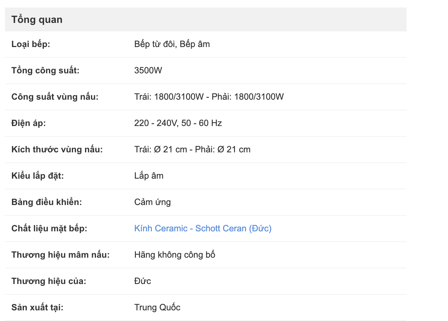Image resolution: width=448 pixels, height=321 pixels.
Task: Click the Thương hiệu của label
Action: (49, 281)
